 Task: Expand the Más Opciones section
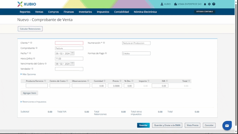(28, 74)
